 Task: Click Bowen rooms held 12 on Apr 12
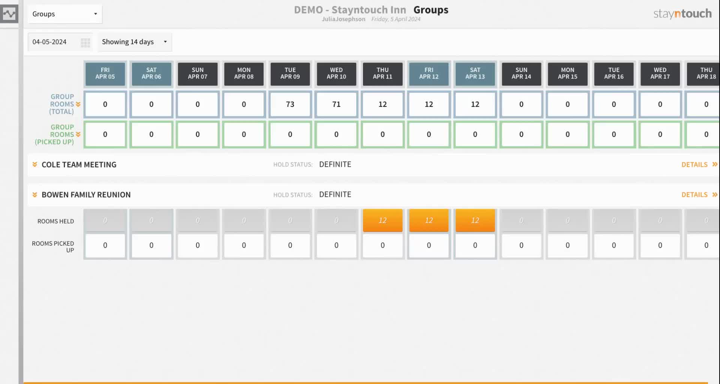(429, 220)
